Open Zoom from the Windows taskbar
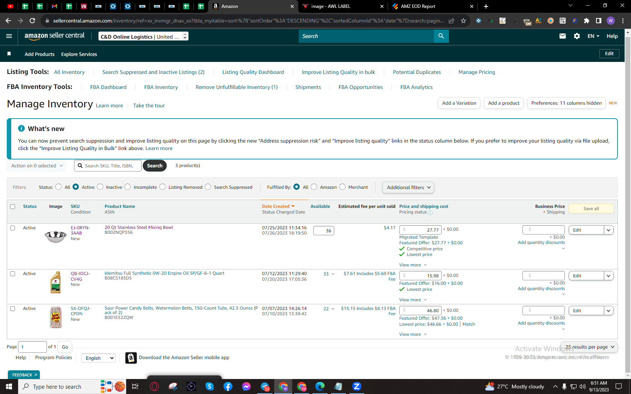Screen dimensions: 631x394 coord(356,386)
